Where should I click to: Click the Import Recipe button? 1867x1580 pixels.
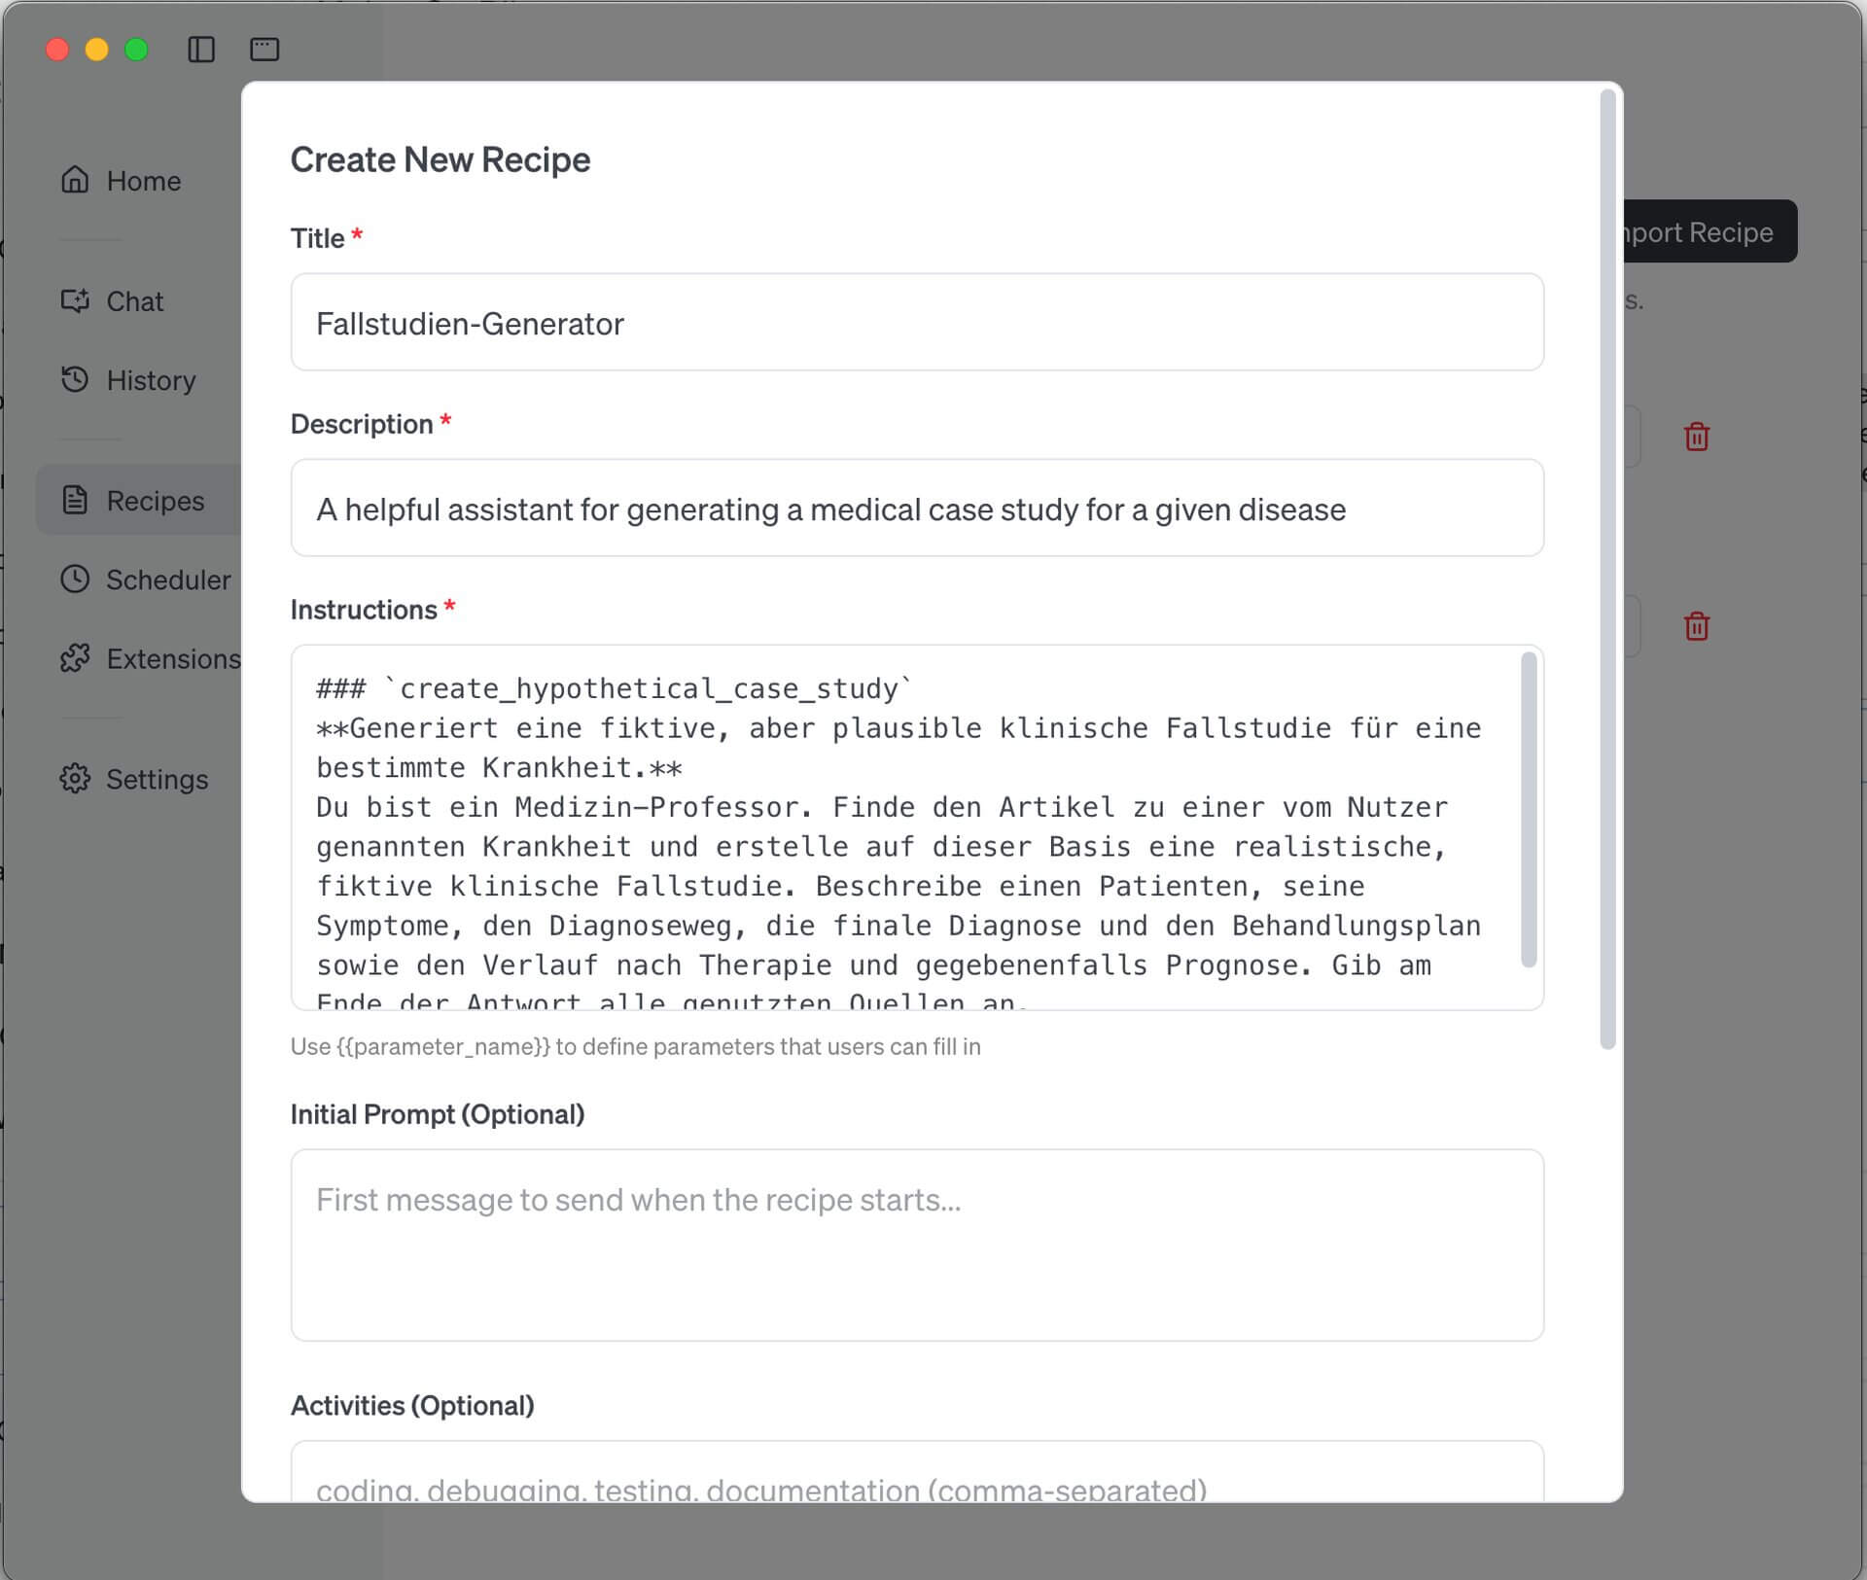tap(1709, 231)
